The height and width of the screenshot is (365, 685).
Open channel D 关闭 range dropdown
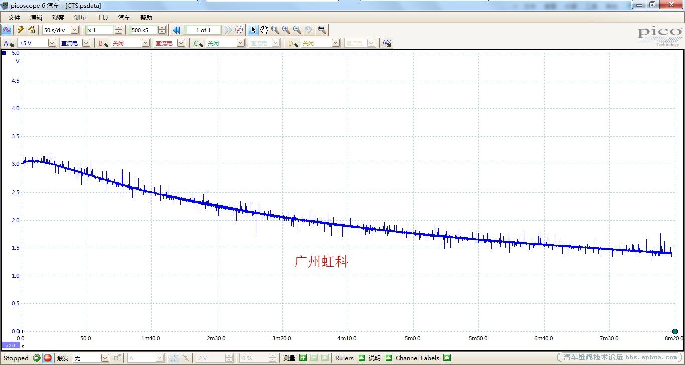point(336,43)
